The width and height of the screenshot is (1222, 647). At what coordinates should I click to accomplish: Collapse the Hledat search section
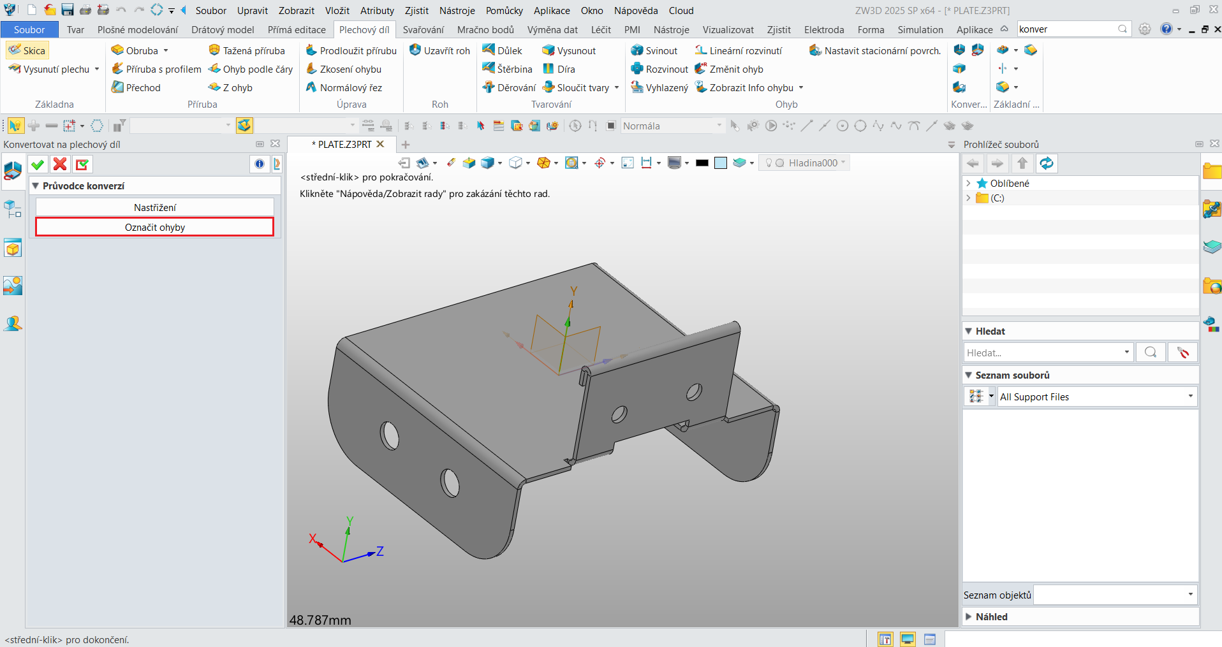tap(969, 331)
